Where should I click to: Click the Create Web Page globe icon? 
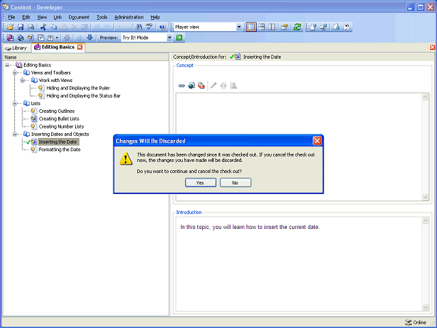click(191, 85)
